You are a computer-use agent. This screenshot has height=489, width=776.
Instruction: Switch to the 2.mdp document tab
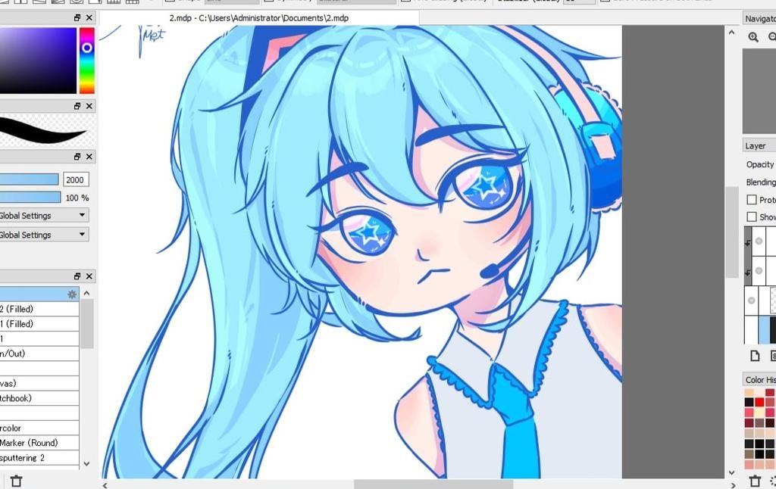[x=259, y=18]
